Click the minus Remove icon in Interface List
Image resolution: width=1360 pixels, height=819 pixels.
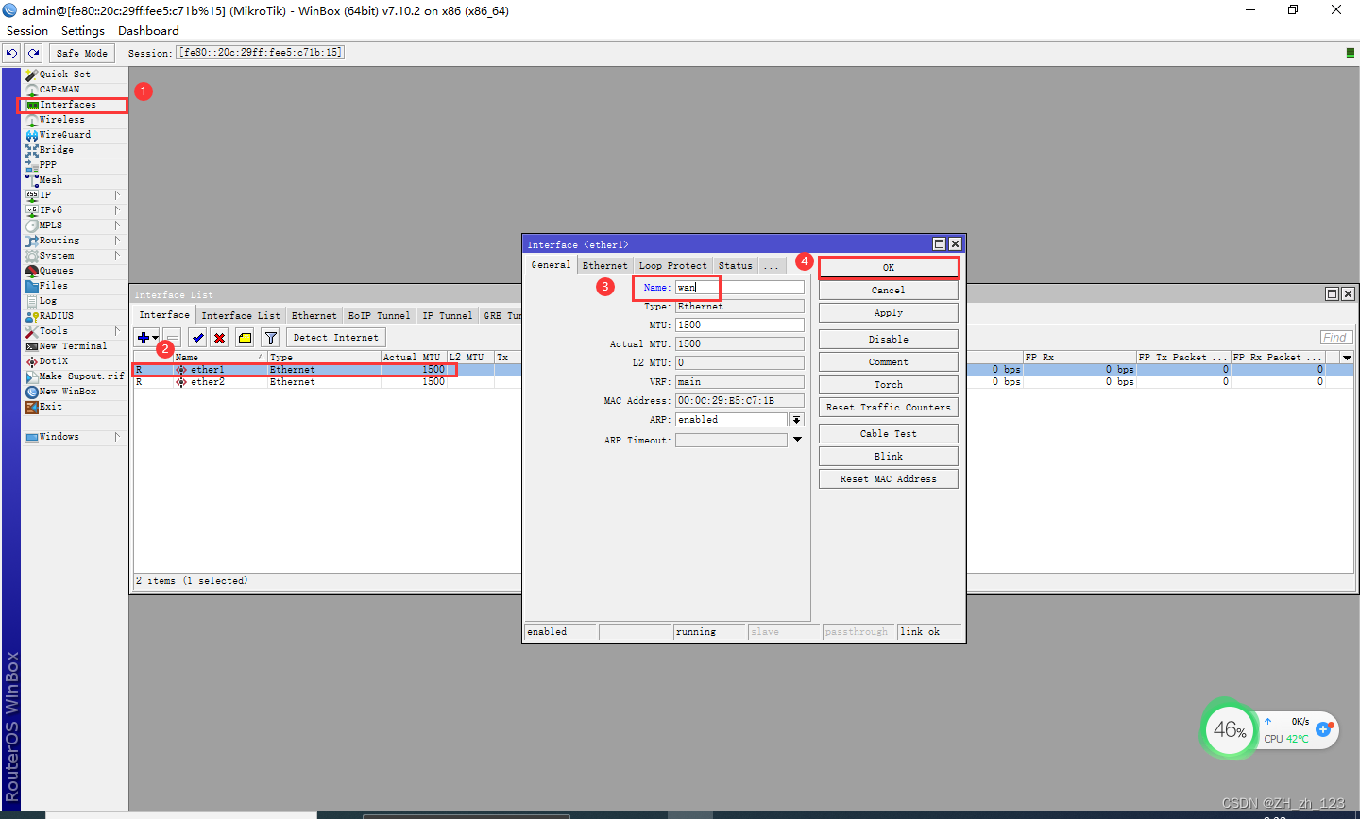pos(172,338)
